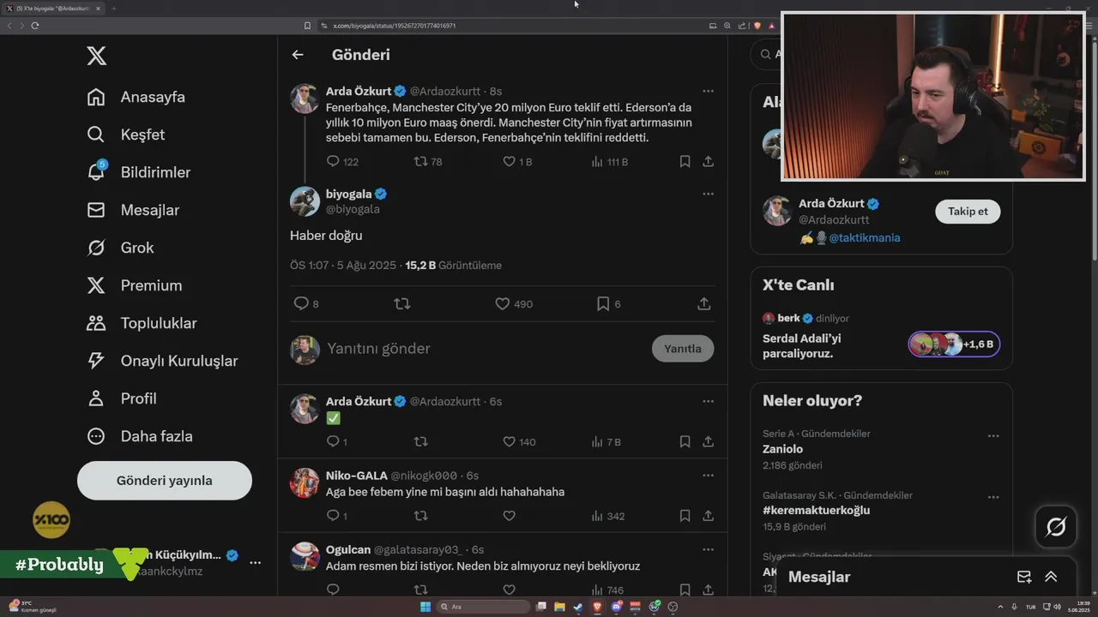The width and height of the screenshot is (1098, 617).
Task: Open biyogala profile name link
Action: (349, 194)
